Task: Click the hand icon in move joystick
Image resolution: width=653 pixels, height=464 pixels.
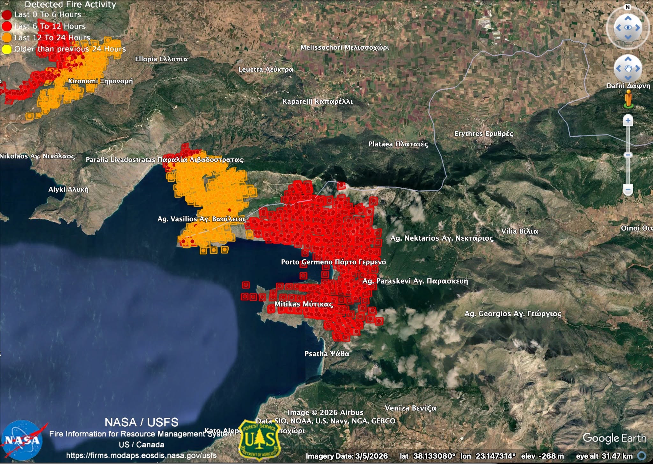Action: 628,68
